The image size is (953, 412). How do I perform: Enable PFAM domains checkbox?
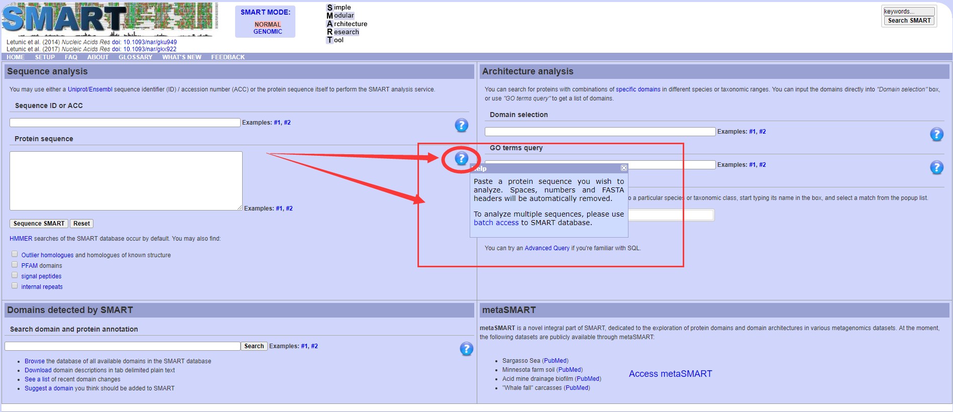point(15,265)
